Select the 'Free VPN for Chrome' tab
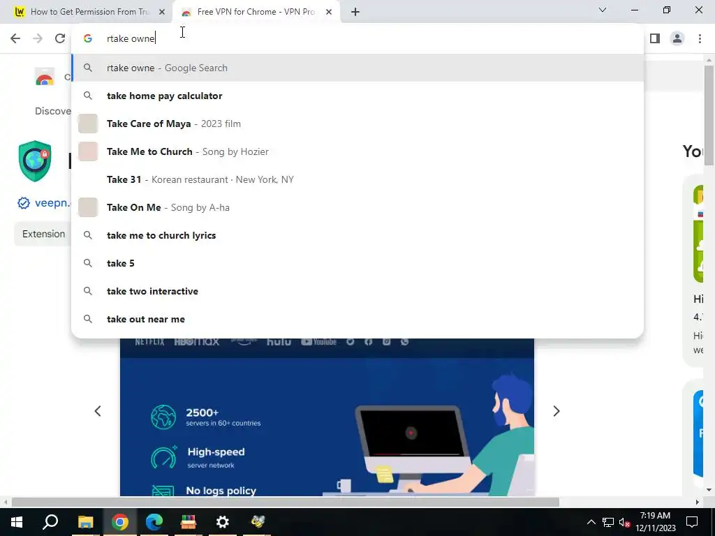Image resolution: width=715 pixels, height=536 pixels. coord(257,12)
